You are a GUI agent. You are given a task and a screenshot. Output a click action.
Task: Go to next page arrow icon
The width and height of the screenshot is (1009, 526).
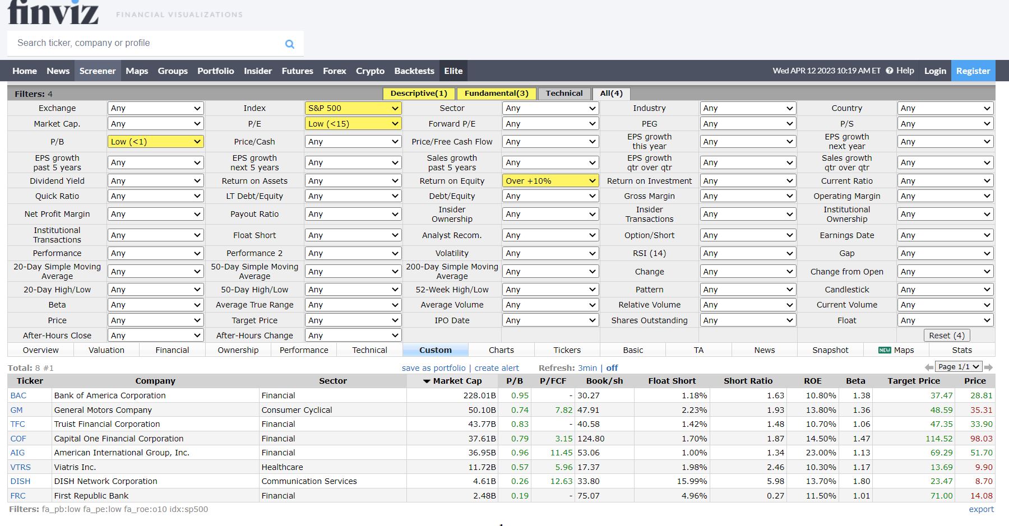click(988, 367)
